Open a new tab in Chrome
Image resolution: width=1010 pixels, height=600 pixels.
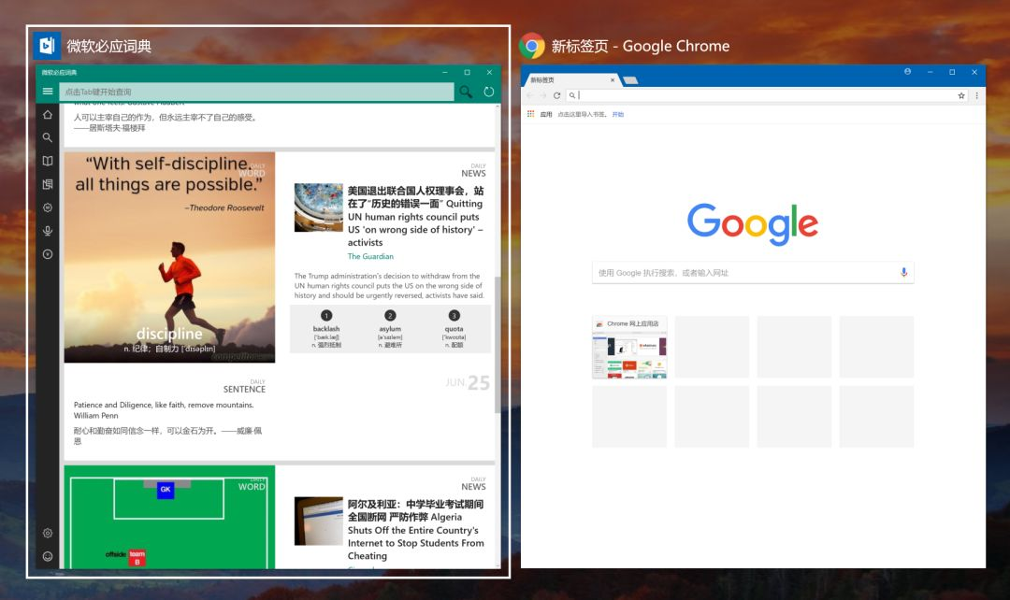tap(630, 80)
